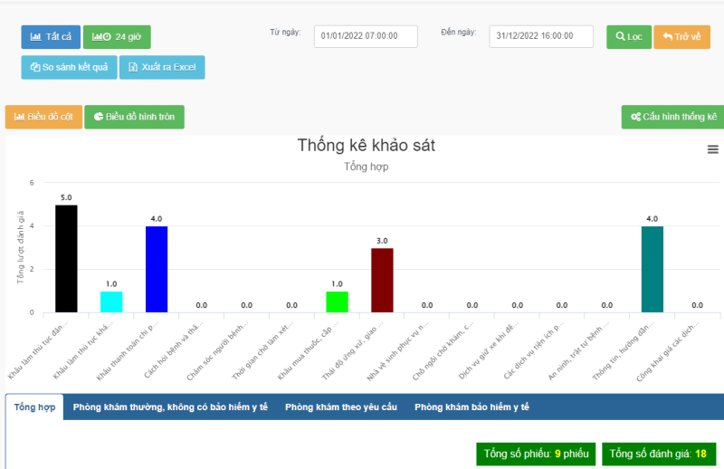The image size is (724, 469).
Task: Click the teal bar valued 4.0
Action: tap(653, 270)
